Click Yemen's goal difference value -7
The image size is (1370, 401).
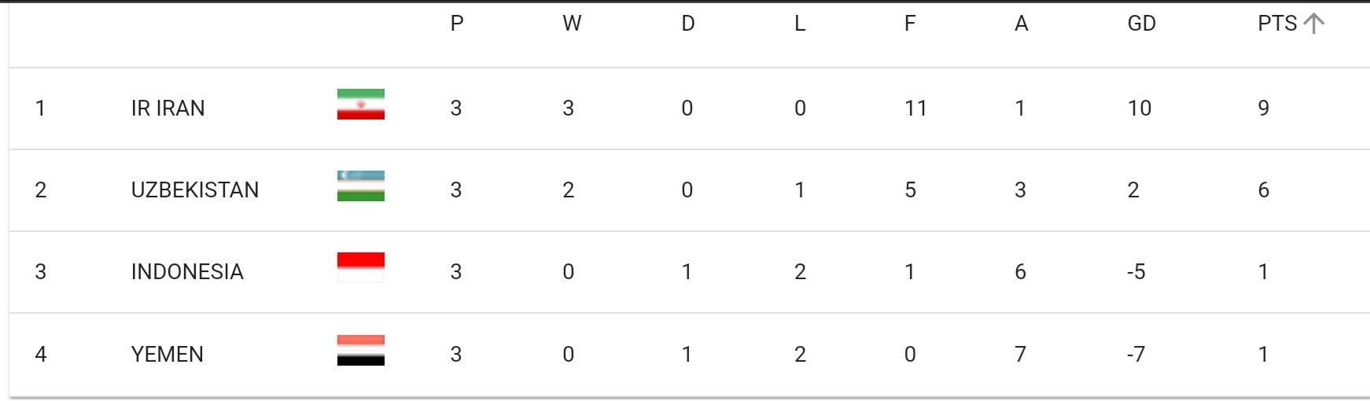click(x=1136, y=355)
